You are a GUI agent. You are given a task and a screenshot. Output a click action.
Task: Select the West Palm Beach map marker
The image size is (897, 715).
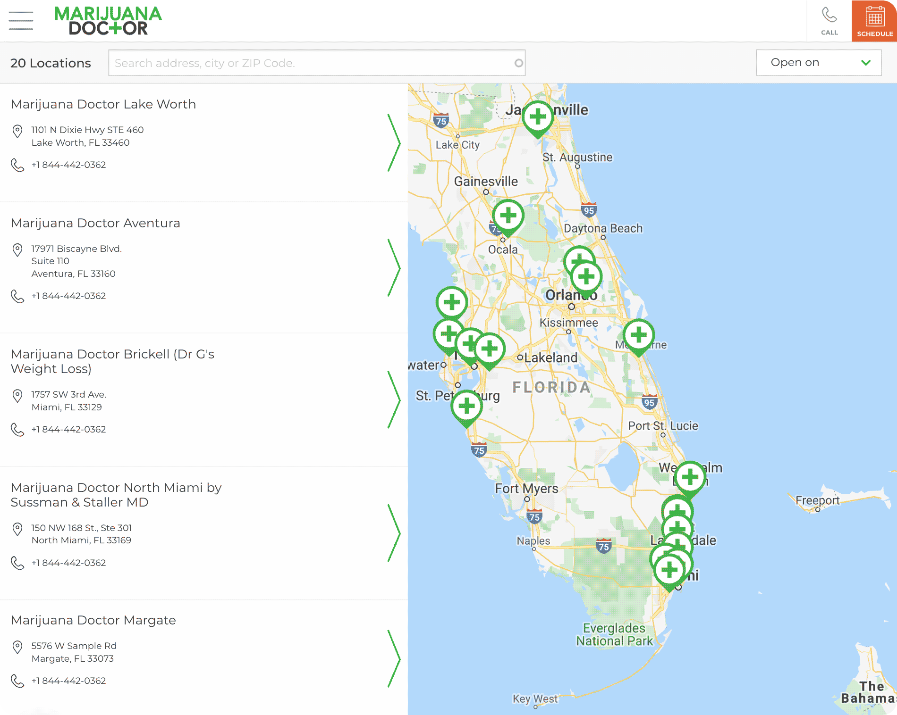coord(690,479)
